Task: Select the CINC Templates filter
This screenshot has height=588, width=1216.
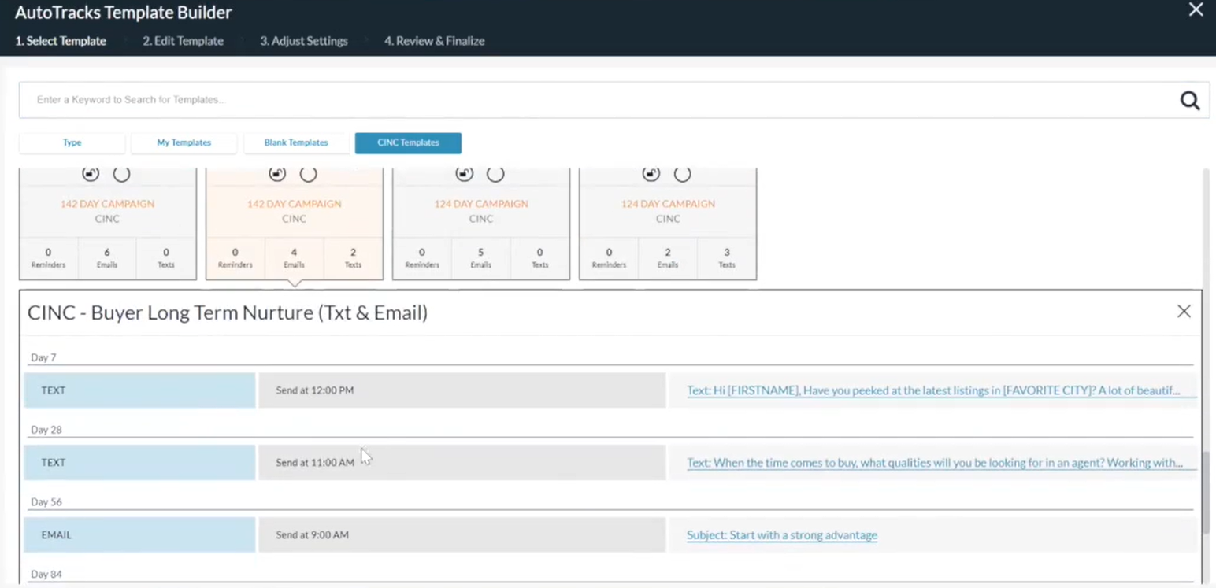Action: pos(408,142)
